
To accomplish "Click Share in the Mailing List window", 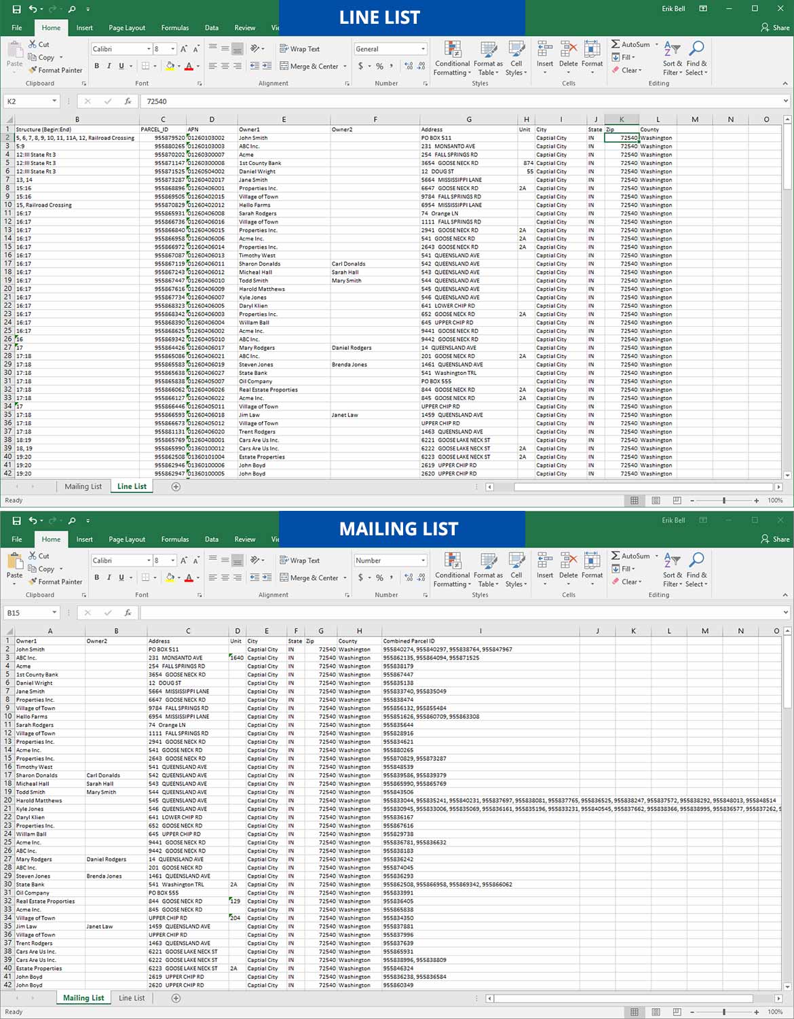I will tap(775, 539).
